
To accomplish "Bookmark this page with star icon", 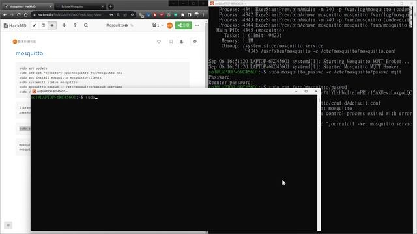I will click(132, 14).
